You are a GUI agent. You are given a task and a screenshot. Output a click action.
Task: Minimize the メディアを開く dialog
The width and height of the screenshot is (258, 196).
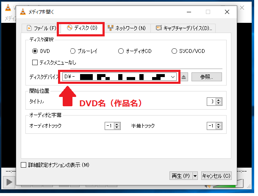[189, 12]
